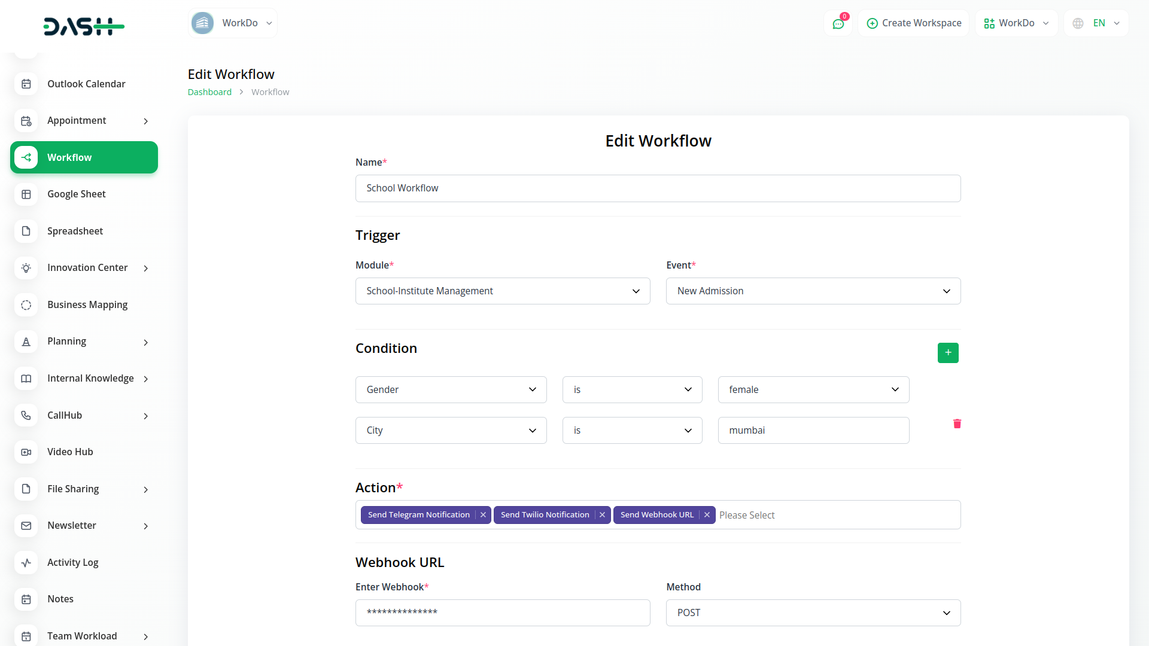
Task: Click the Create Workspace button
Action: (x=914, y=23)
